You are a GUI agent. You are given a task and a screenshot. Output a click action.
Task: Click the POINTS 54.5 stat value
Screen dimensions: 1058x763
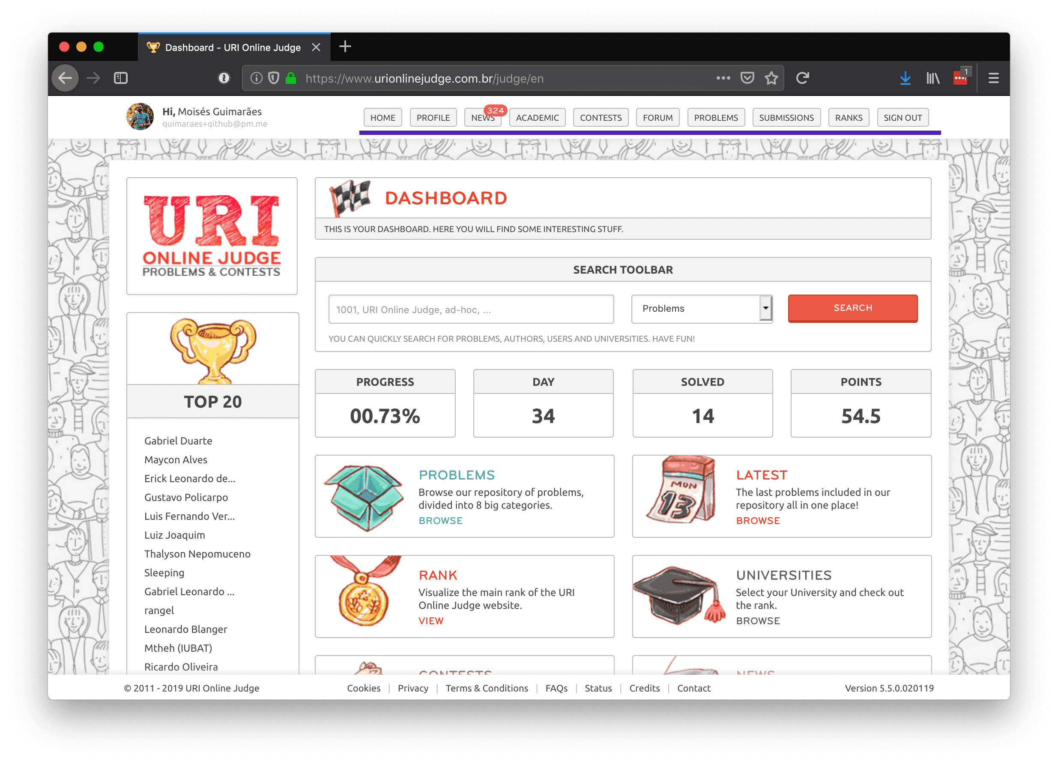click(861, 416)
